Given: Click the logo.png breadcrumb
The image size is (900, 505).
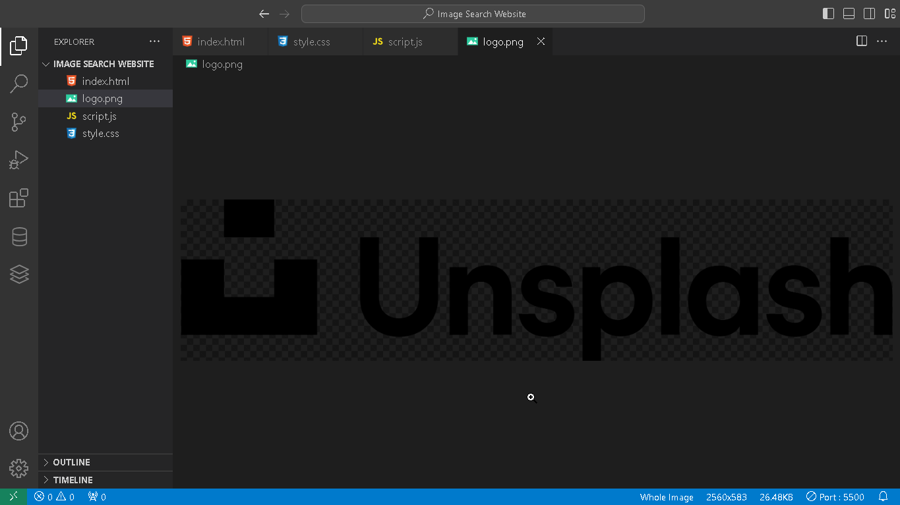Looking at the screenshot, I should [x=215, y=64].
